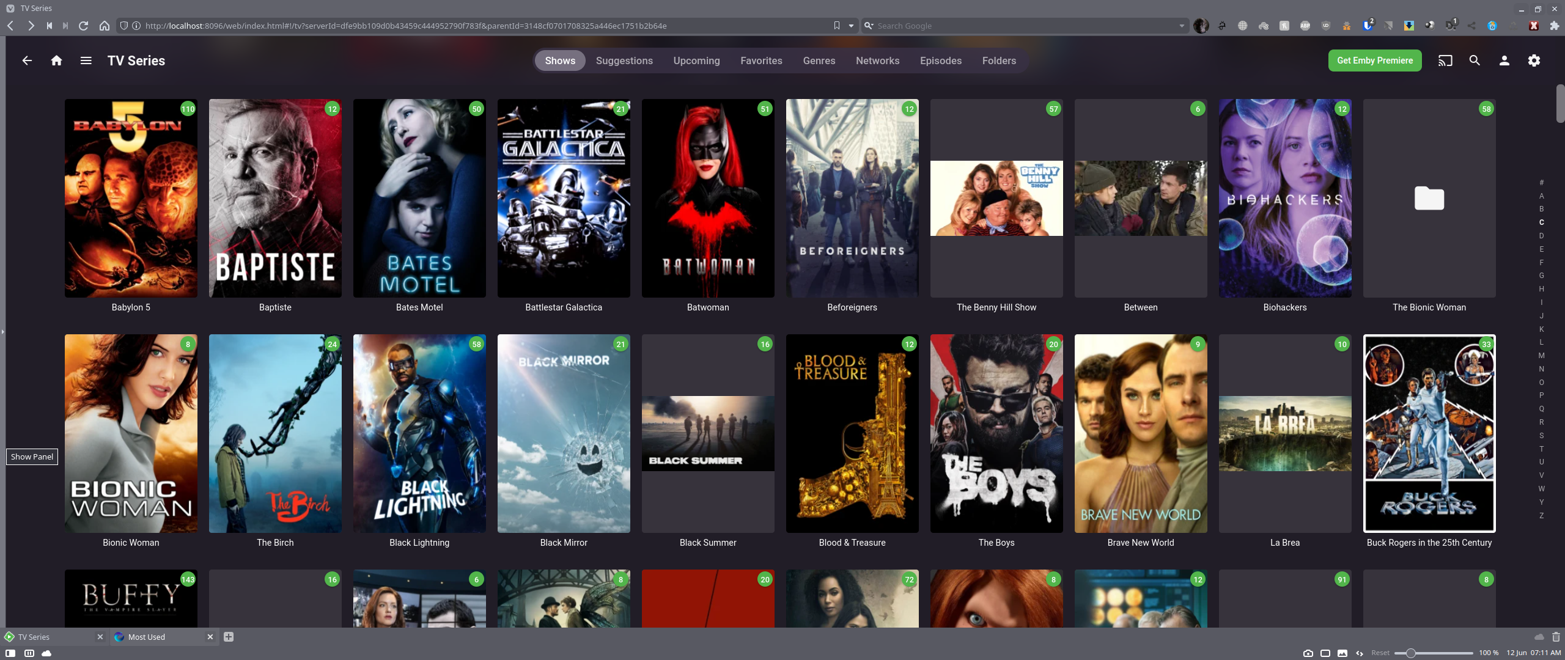Viewport: 1565px width, 660px height.
Task: Reset page zoom in status bar
Action: pyautogui.click(x=1380, y=653)
